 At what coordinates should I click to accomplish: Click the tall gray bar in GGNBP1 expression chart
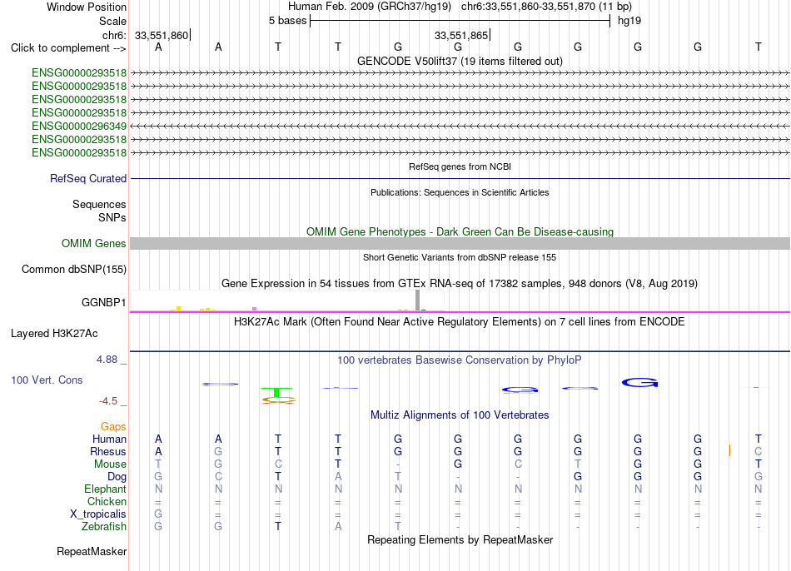(417, 300)
